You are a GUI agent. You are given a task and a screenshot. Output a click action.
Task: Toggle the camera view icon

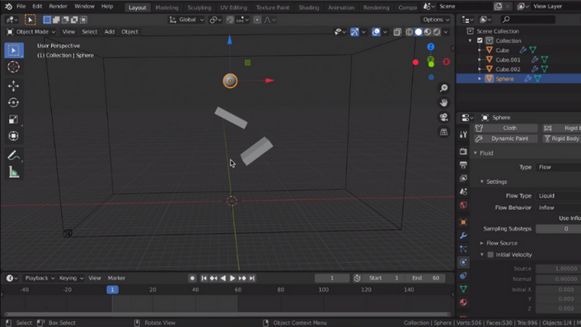(x=443, y=118)
